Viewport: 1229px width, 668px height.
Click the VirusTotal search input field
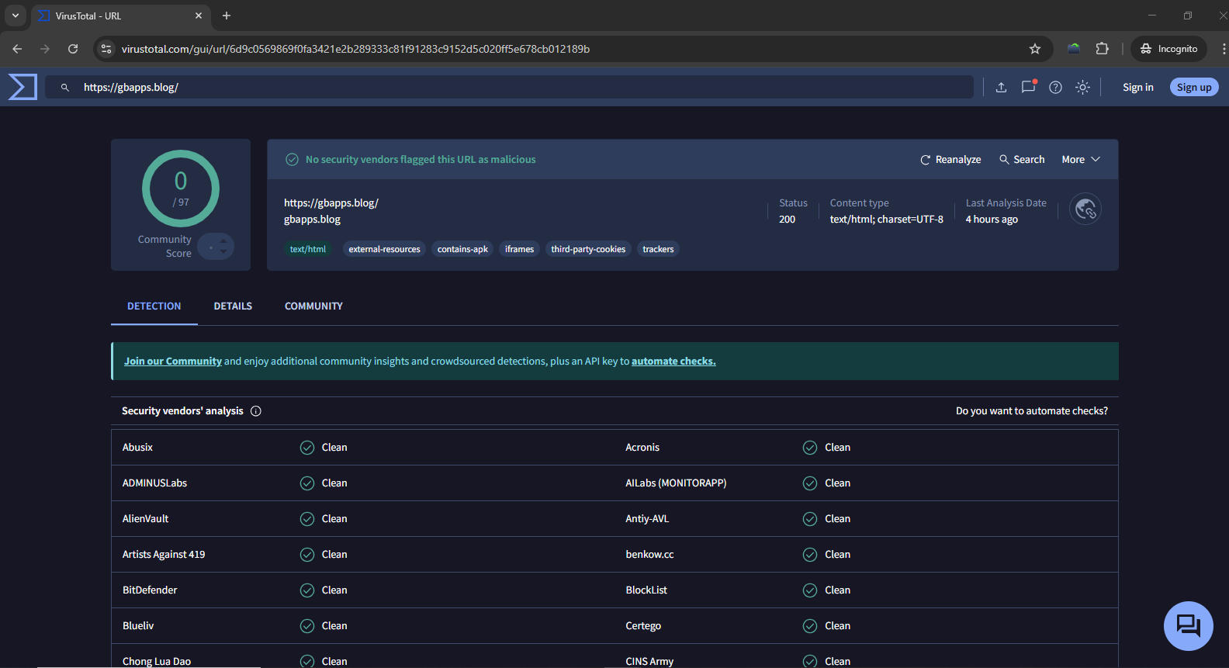(x=509, y=87)
